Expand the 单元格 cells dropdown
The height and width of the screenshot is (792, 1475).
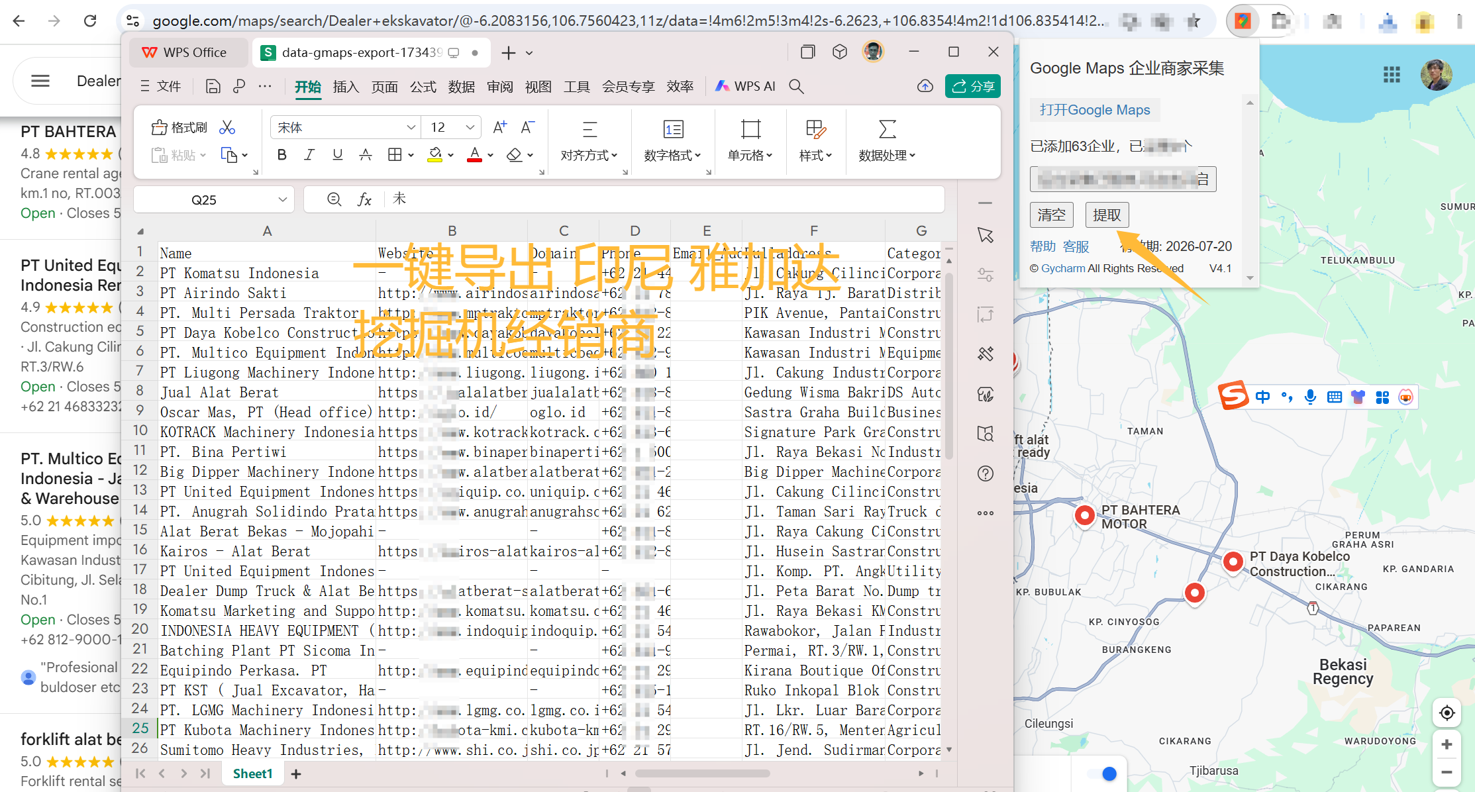tap(750, 156)
